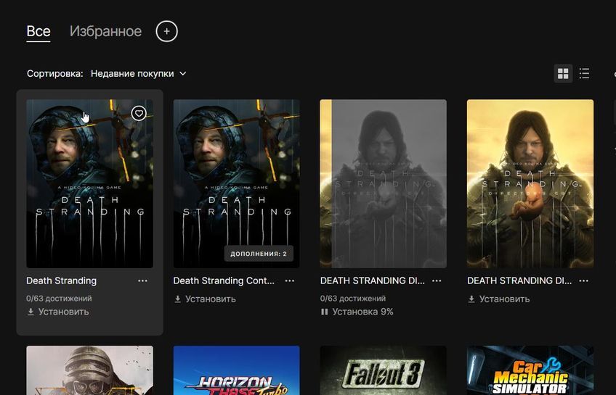Screen dimensions: 616x395
Task: Switch to list view layout
Action: pos(584,73)
